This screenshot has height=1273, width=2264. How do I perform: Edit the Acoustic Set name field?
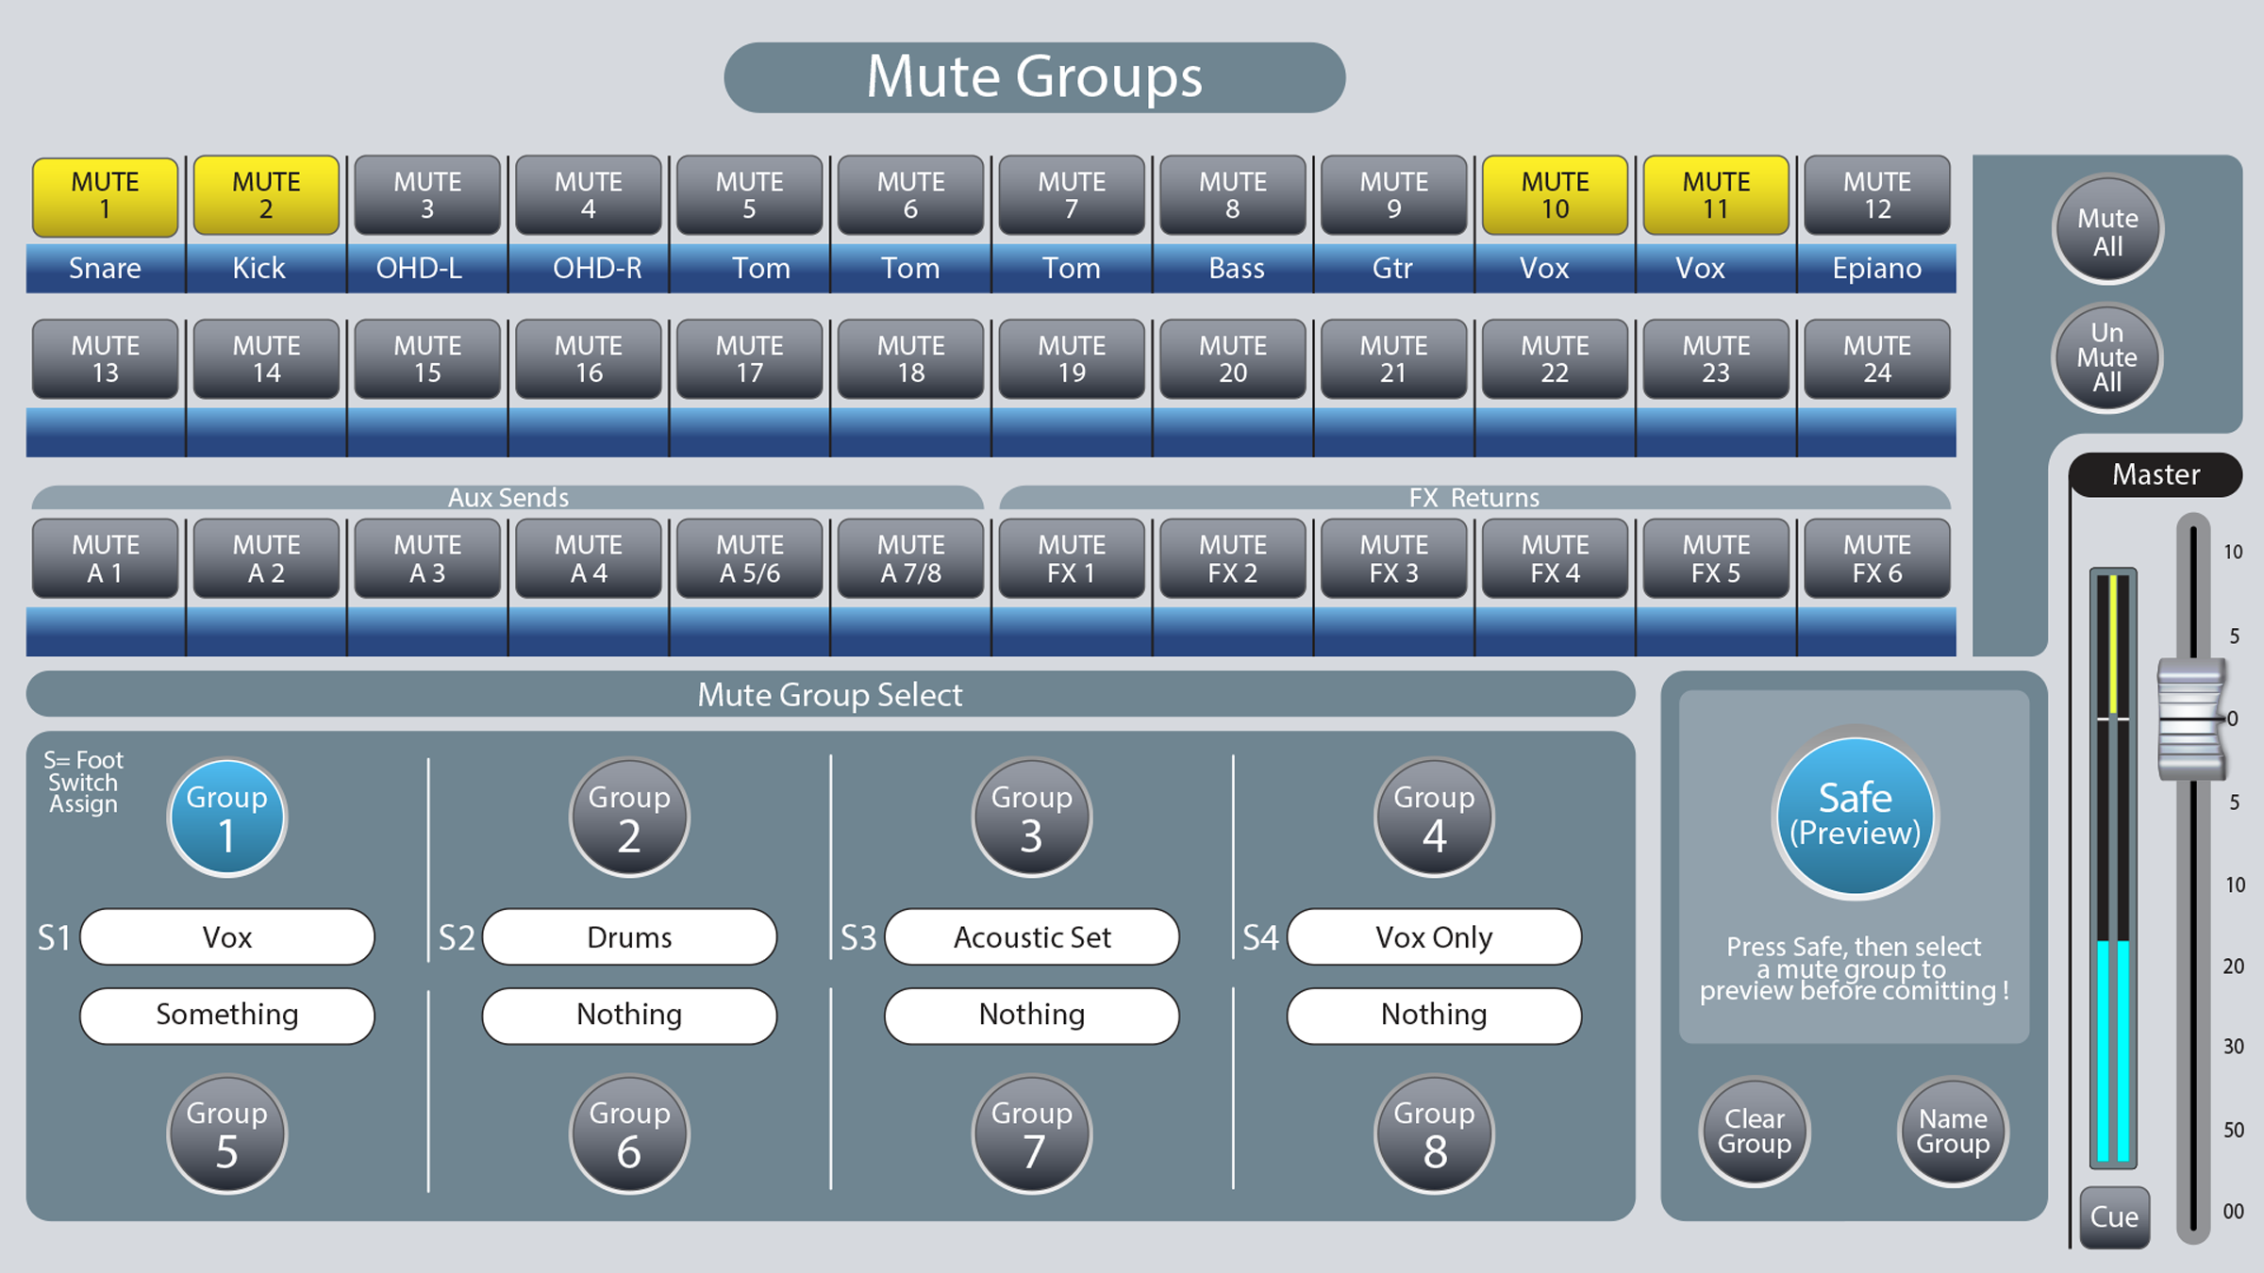pyautogui.click(x=1032, y=936)
